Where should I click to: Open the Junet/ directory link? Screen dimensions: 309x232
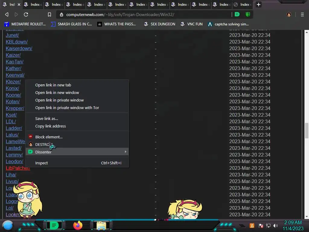pyautogui.click(x=12, y=35)
